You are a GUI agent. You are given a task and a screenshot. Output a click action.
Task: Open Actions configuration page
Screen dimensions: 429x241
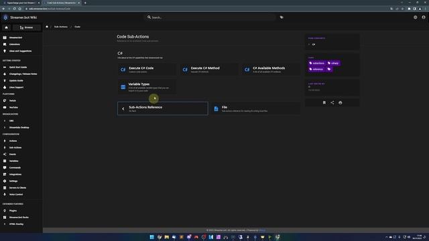(21, 141)
